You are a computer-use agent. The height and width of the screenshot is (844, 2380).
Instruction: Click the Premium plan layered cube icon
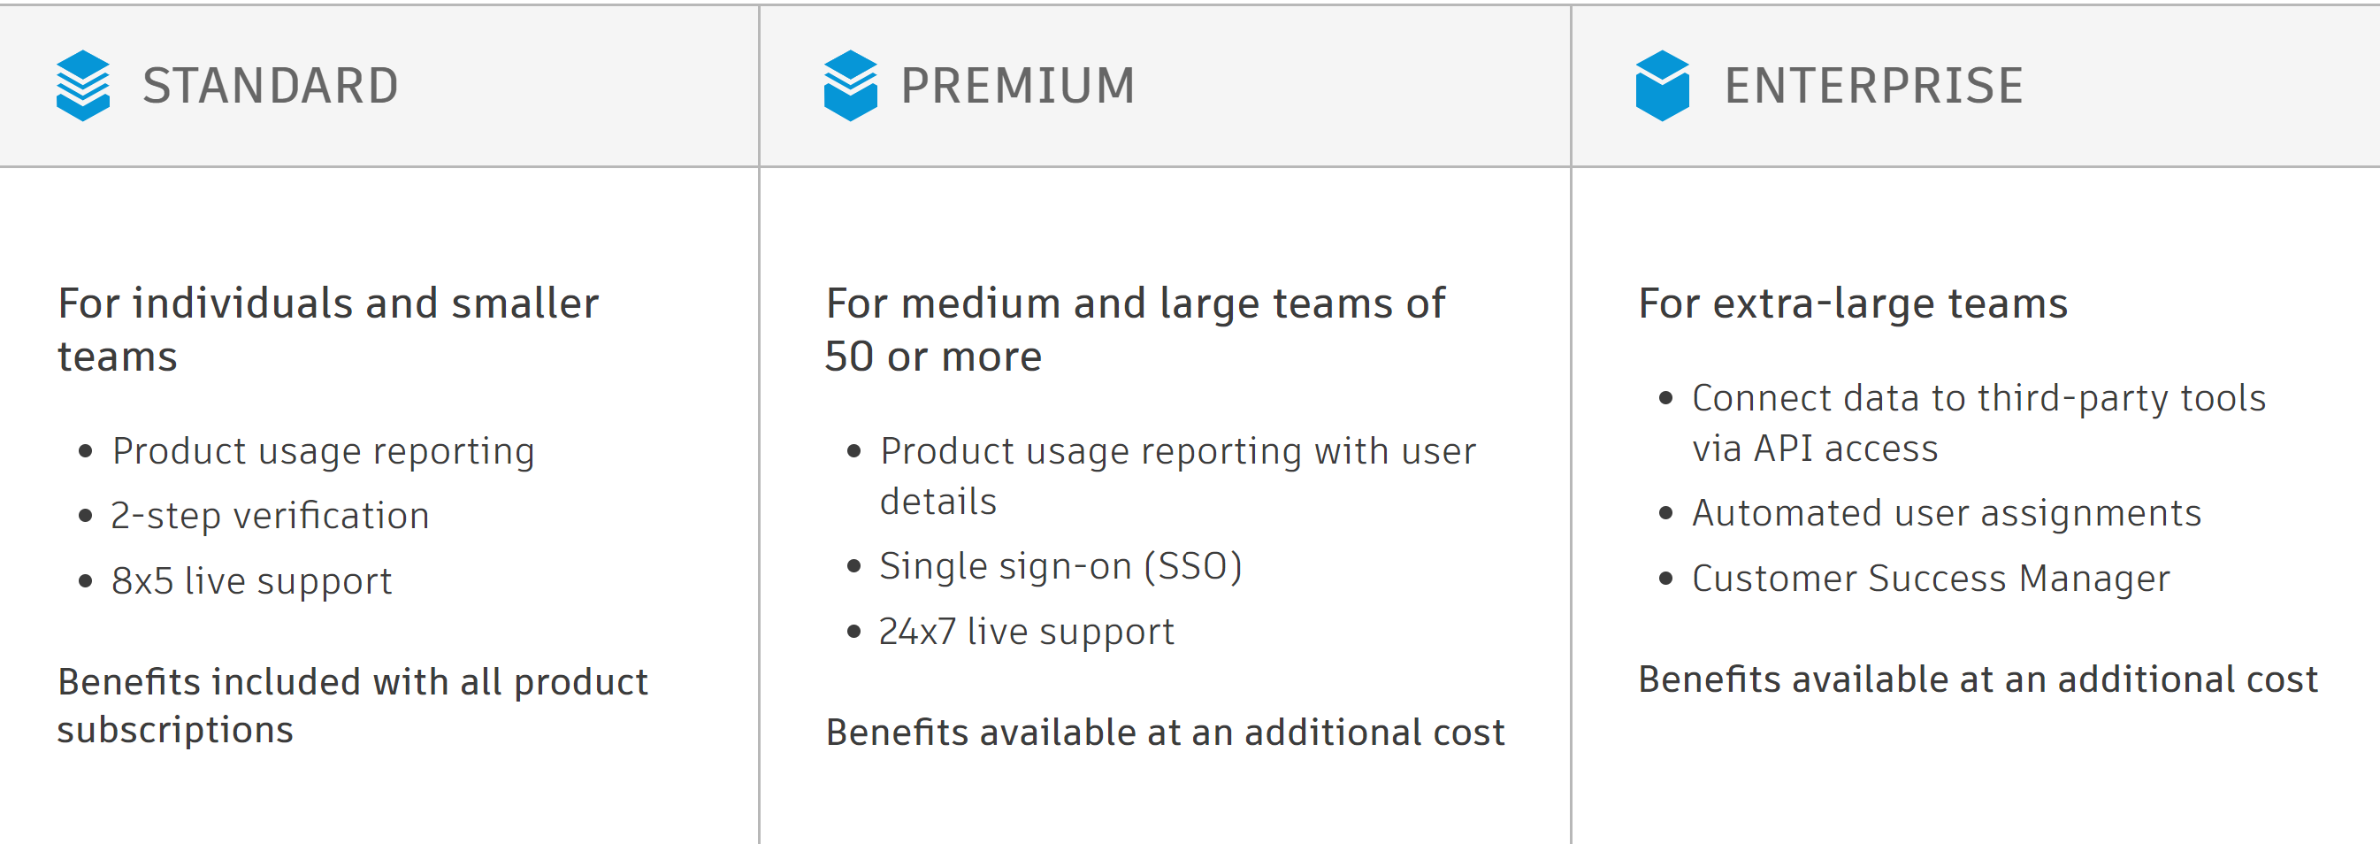850,85
